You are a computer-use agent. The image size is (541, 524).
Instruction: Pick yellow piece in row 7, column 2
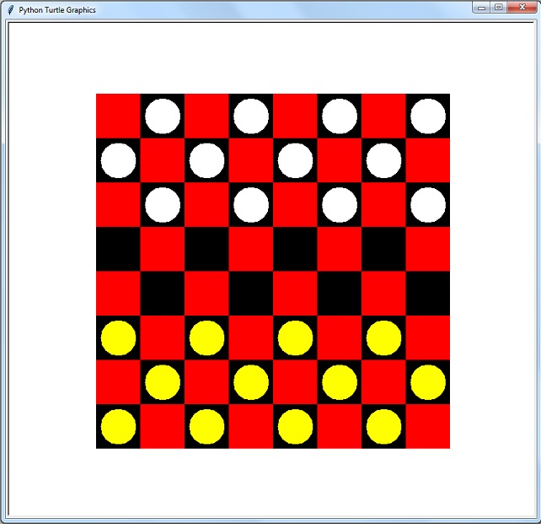(x=163, y=382)
